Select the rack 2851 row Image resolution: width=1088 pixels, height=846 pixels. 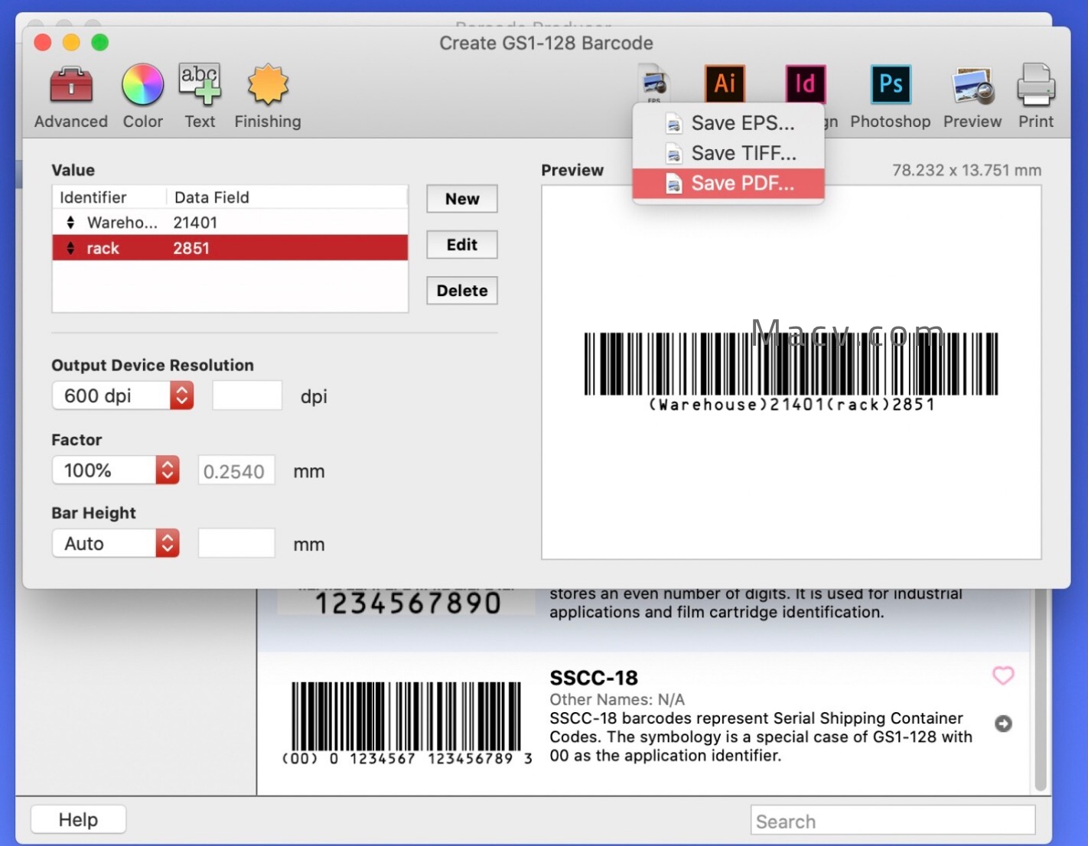tap(230, 248)
